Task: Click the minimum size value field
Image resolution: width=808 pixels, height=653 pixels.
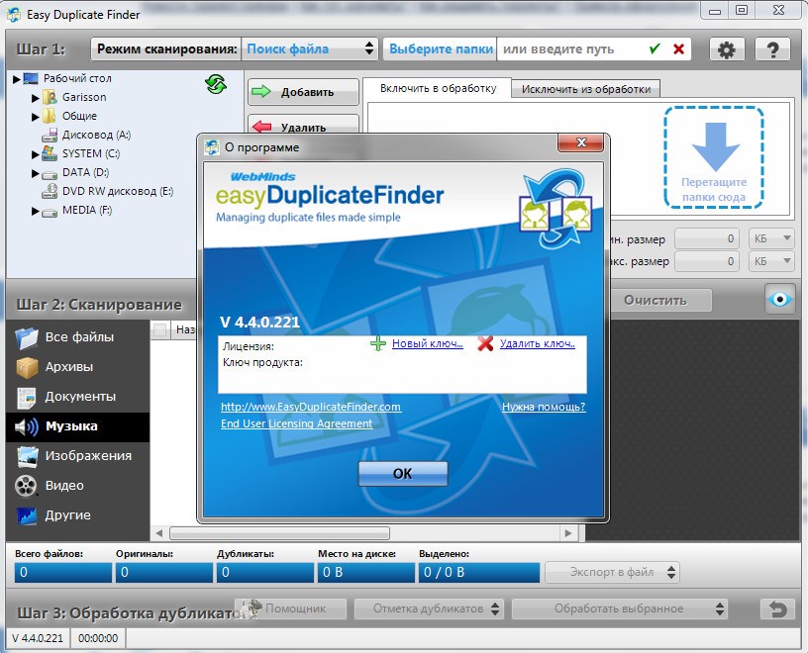Action: coord(706,238)
